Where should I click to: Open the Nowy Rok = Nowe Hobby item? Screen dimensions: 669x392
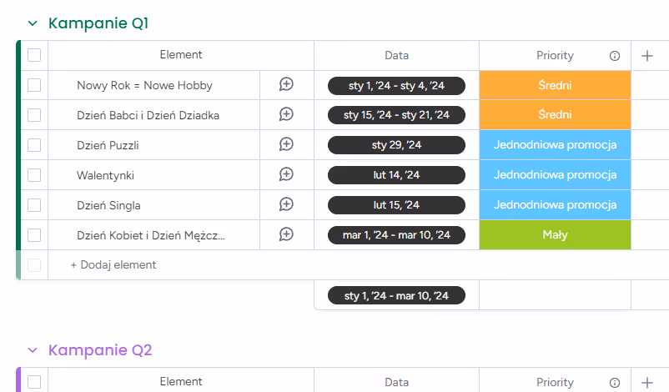click(144, 85)
